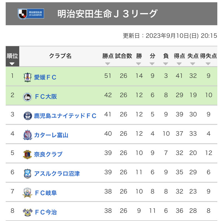
Task: Click the Azul Claro Numazu crest
Action: tap(27, 174)
